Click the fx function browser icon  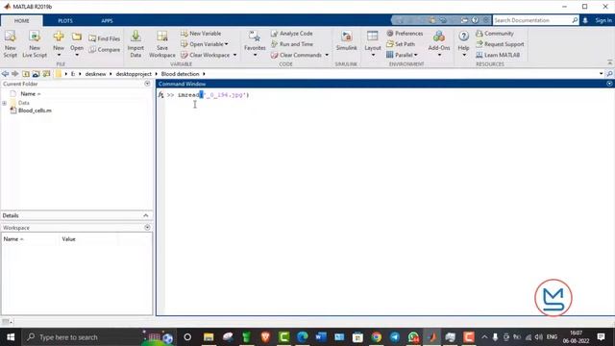[x=160, y=94]
